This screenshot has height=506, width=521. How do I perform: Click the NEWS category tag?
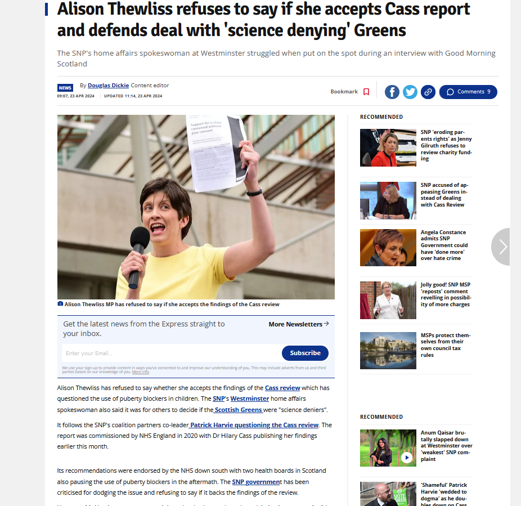tap(65, 88)
